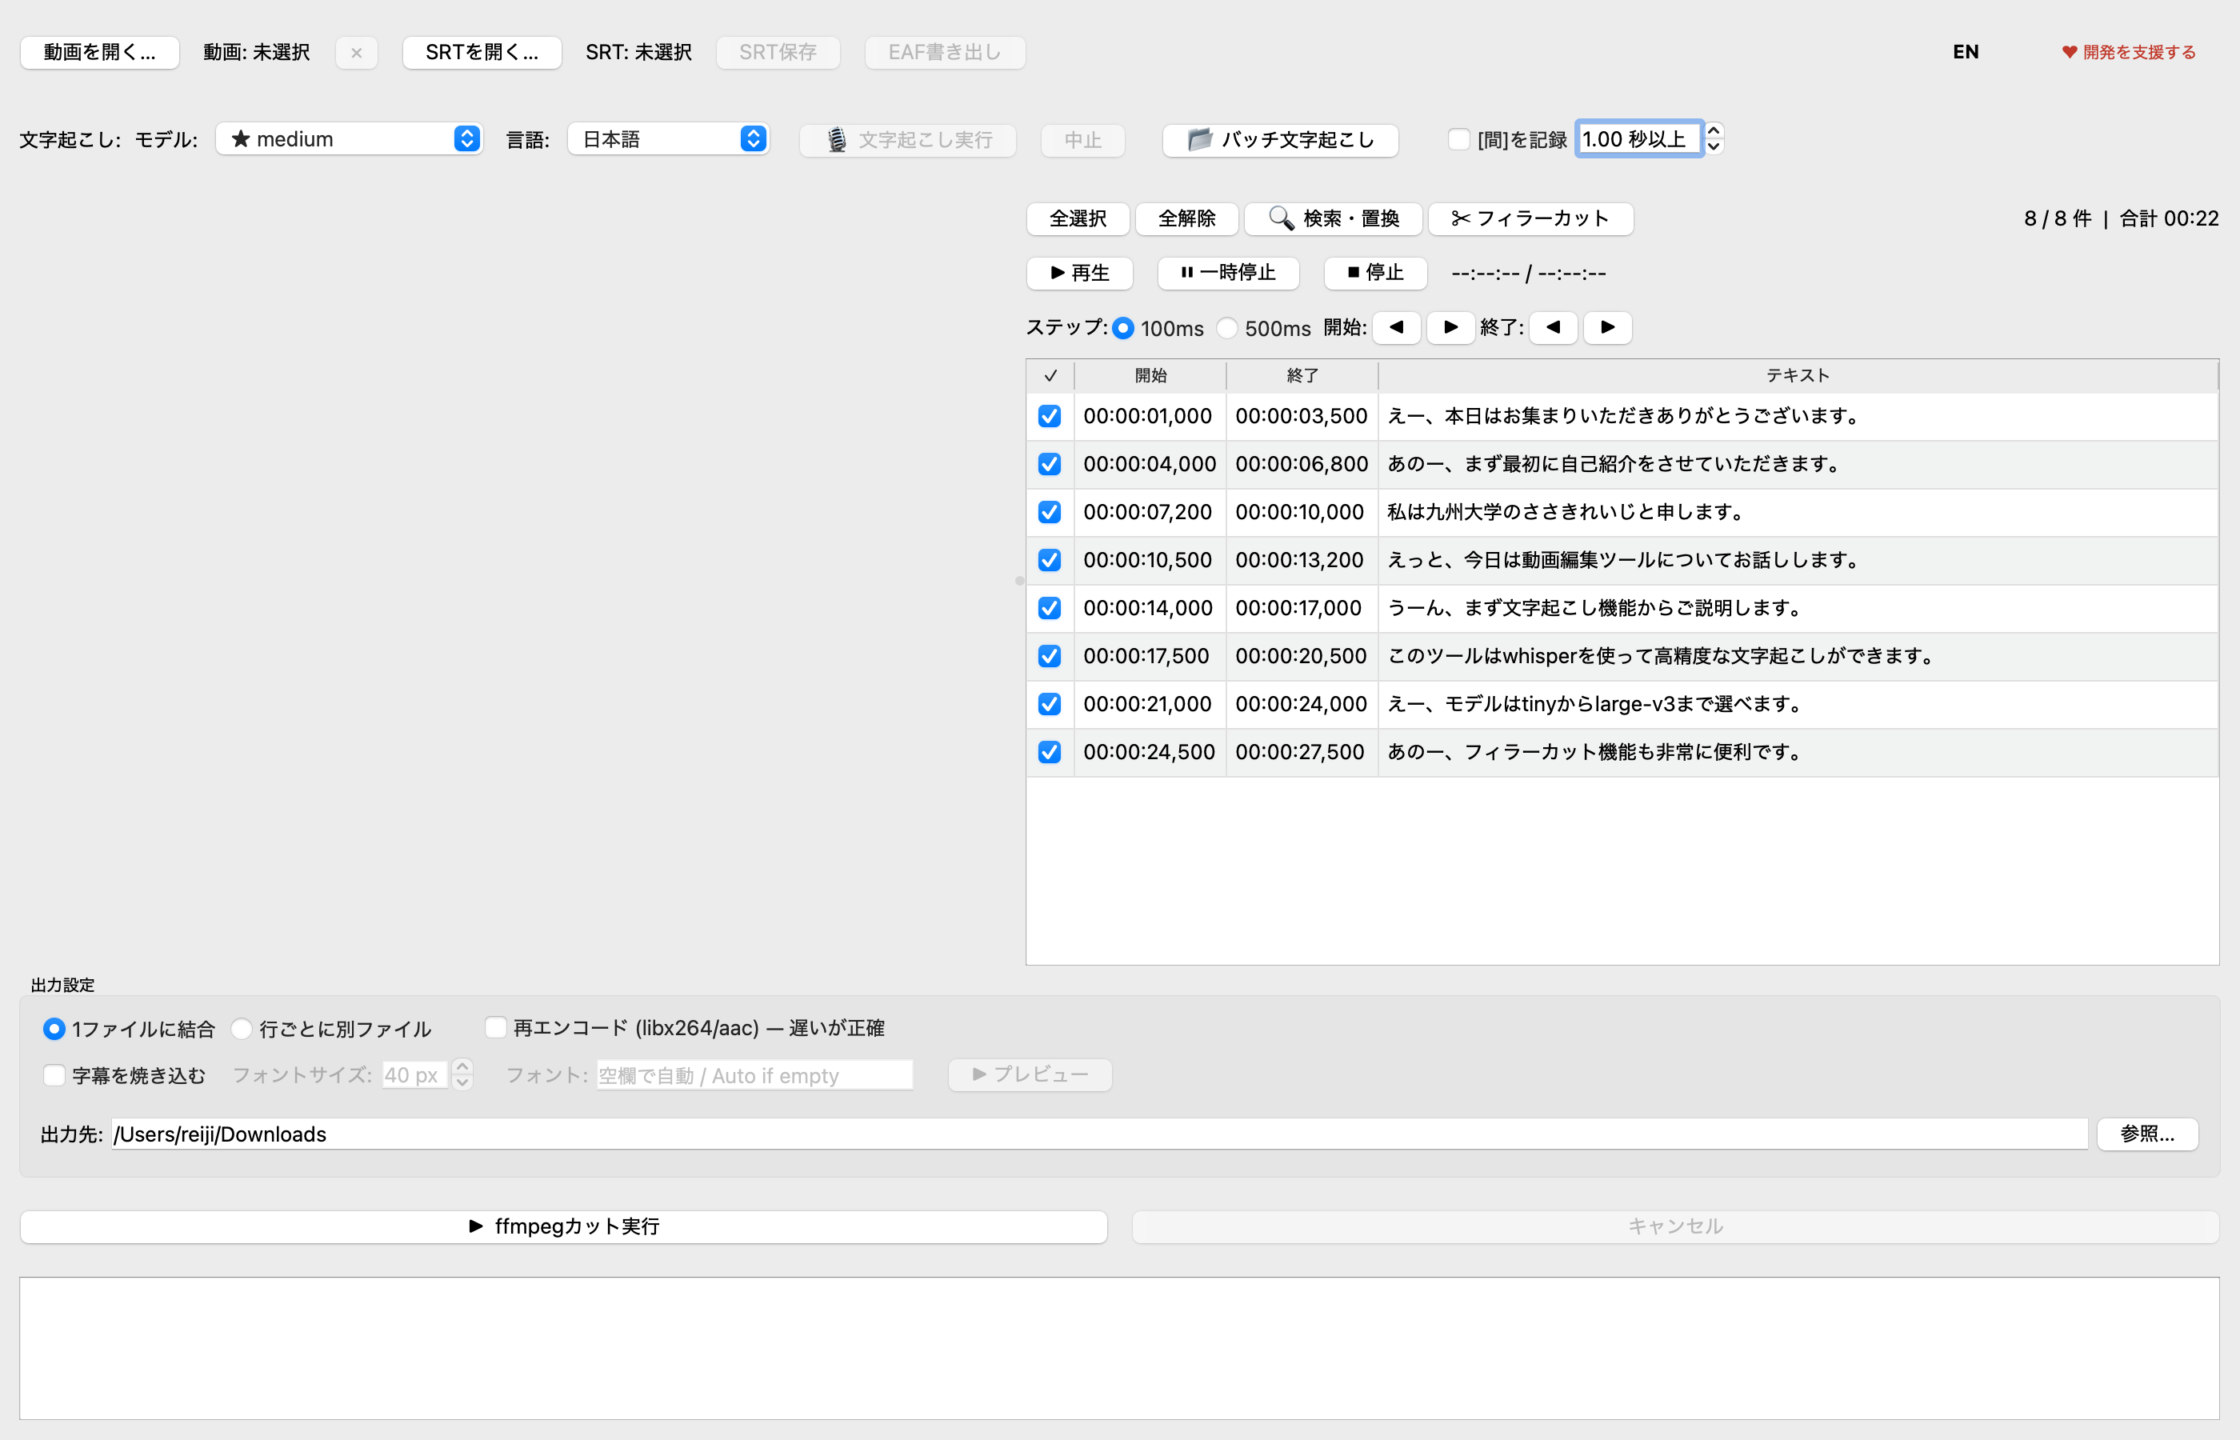
Task: Select text えー、本日はお集まりいただきありがとうございます。
Action: [x=1625, y=416]
